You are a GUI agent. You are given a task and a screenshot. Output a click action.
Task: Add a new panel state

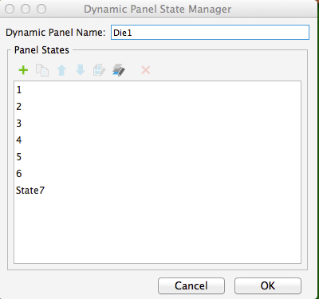pyautogui.click(x=23, y=70)
